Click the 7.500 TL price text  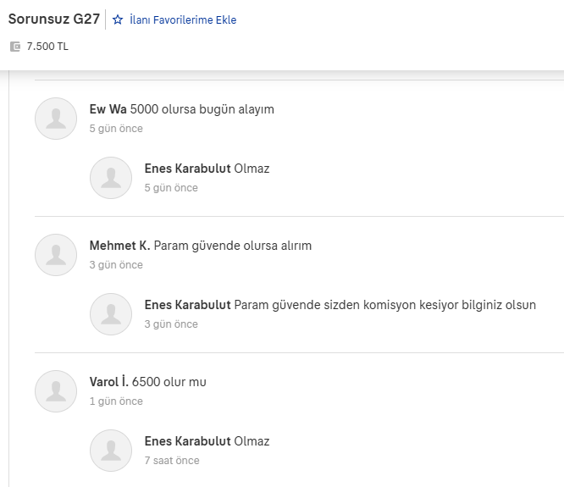47,47
